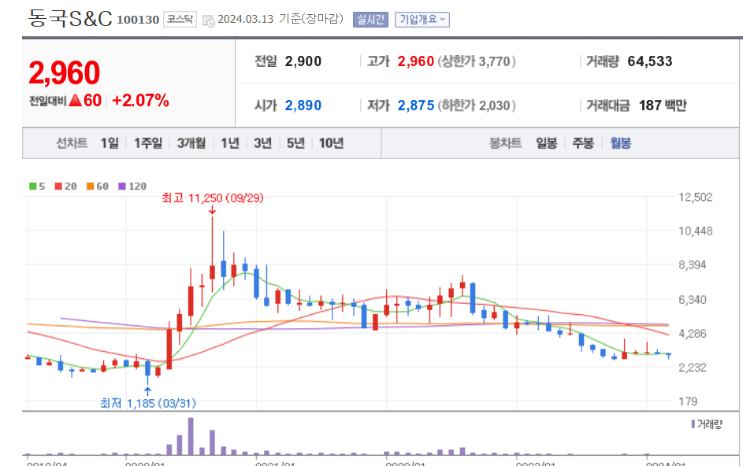
Task: Click the 코스닥 market badge
Action: click(180, 20)
